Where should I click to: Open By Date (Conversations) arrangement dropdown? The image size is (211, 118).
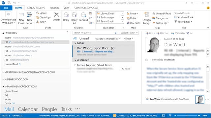pos(108,39)
